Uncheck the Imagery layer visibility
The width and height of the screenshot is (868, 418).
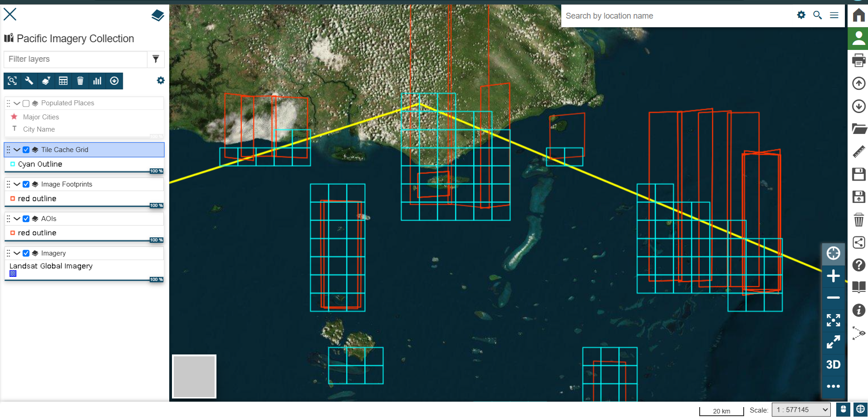(x=26, y=253)
